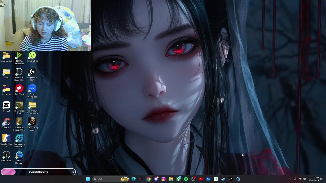Open the Wi-Fi network tray icon

pos(301,179)
